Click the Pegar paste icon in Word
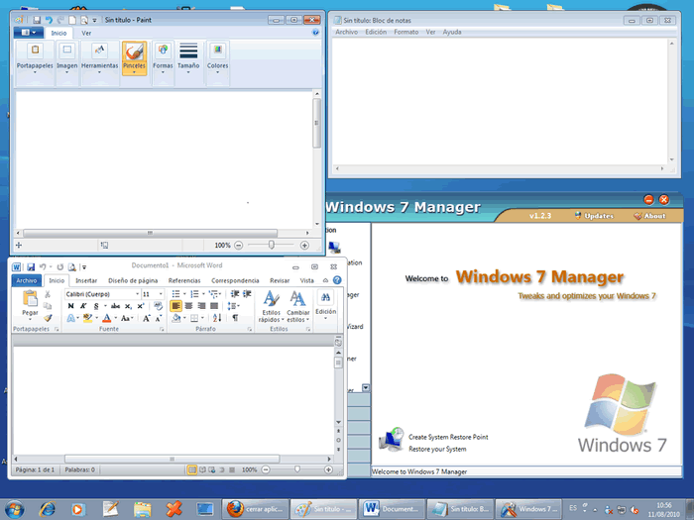This screenshot has width=694, height=520. pos(30,298)
